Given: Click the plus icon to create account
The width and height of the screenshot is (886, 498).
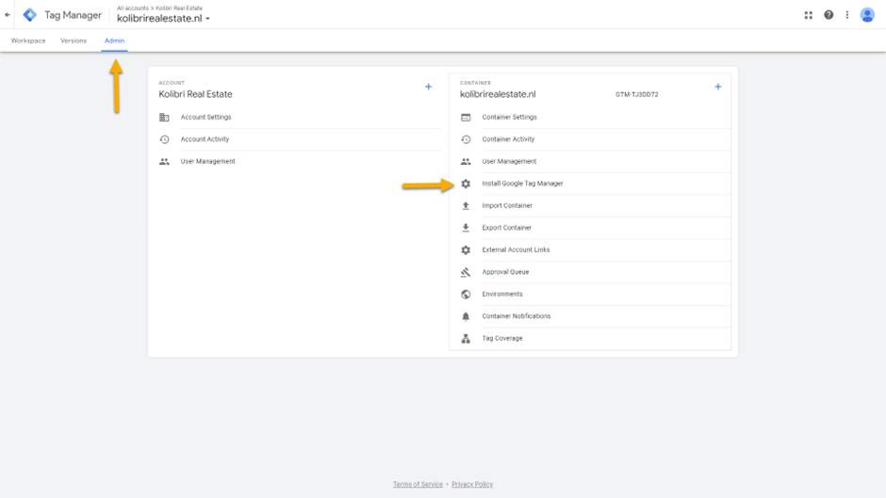Looking at the screenshot, I should pos(428,87).
